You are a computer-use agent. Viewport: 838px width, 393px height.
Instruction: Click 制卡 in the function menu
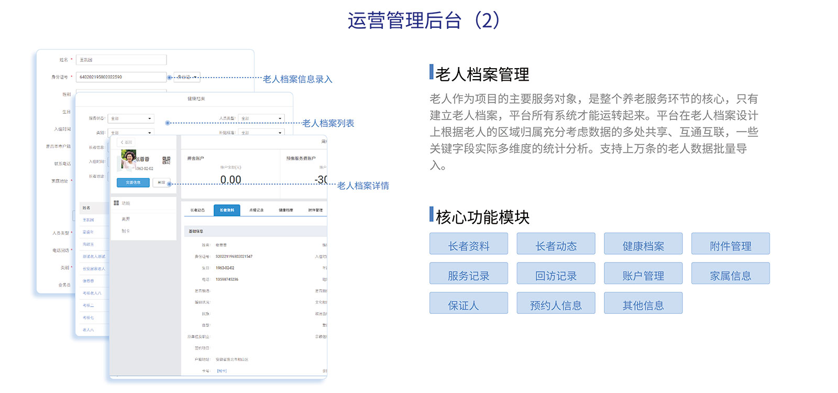pyautogui.click(x=126, y=231)
